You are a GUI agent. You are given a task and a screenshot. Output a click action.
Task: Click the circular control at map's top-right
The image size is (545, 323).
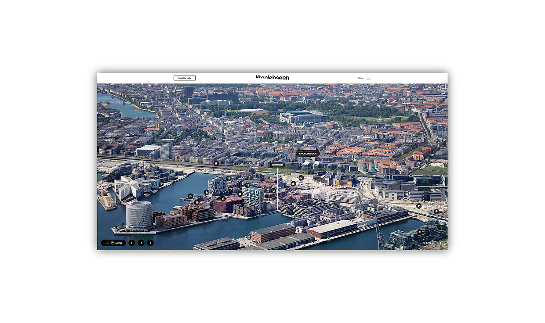[443, 88]
